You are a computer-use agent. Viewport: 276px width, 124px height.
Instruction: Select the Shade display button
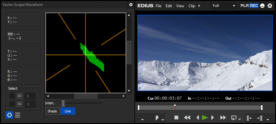click(x=53, y=111)
